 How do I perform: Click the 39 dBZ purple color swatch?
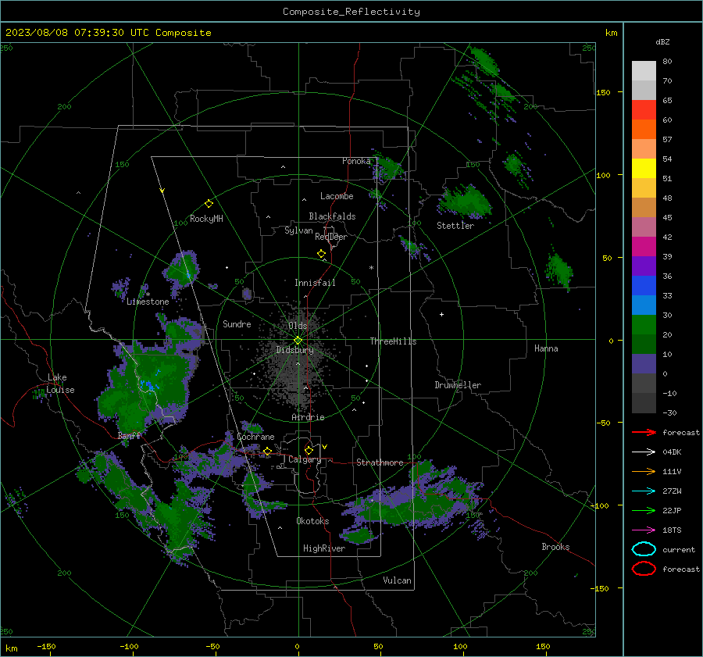pyautogui.click(x=644, y=266)
